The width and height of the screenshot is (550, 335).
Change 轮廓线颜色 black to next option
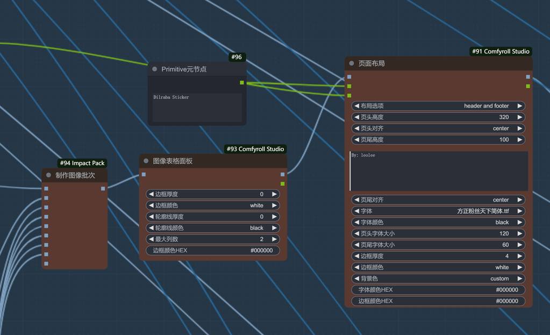pyautogui.click(x=274, y=228)
